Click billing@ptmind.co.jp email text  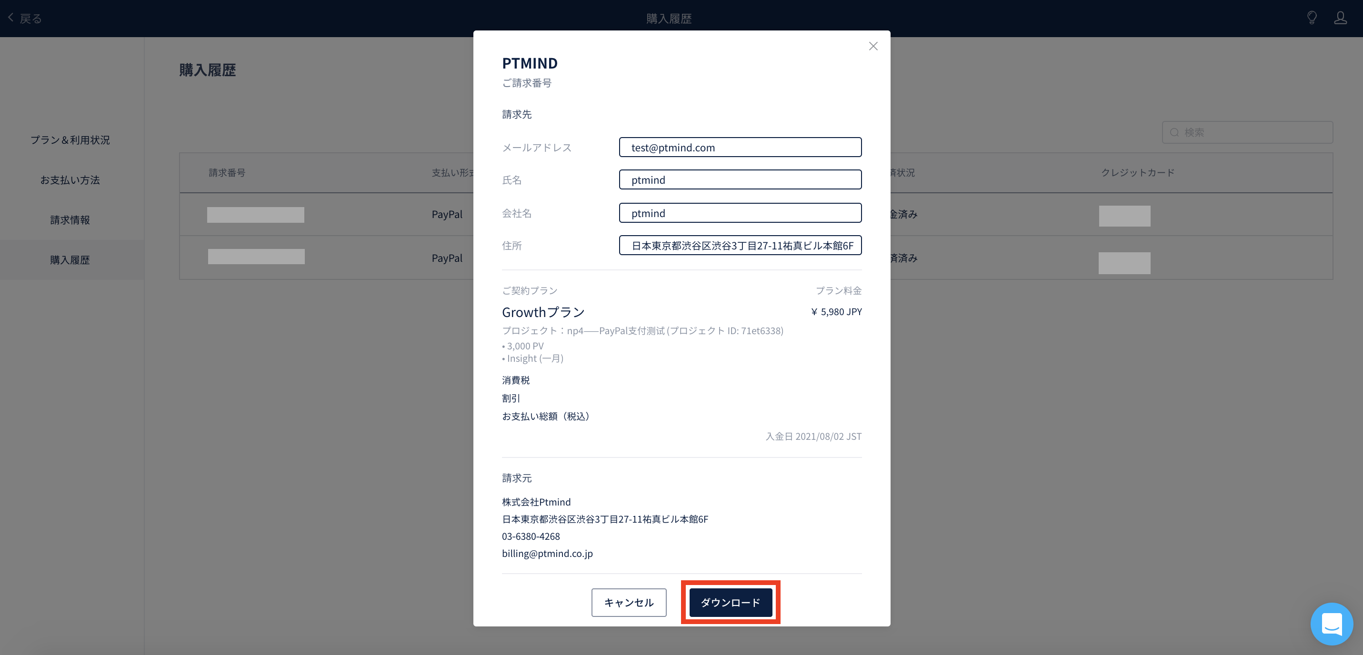click(547, 554)
